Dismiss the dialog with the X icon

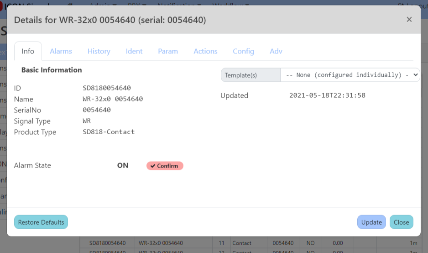pyautogui.click(x=409, y=19)
